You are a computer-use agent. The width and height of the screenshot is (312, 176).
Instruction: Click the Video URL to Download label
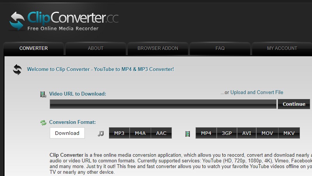[x=78, y=94]
